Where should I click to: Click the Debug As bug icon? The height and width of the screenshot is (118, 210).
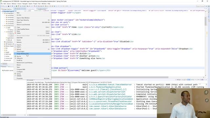[x=15, y=58]
